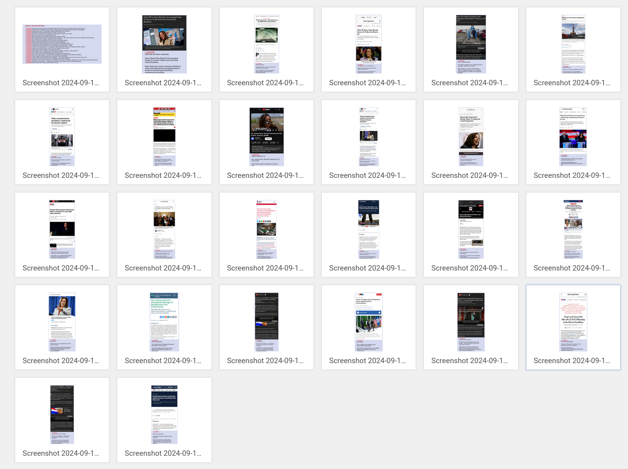Select the wide pink-highlighted talking points list thumbnail
This screenshot has height=469, width=628.
click(x=62, y=44)
